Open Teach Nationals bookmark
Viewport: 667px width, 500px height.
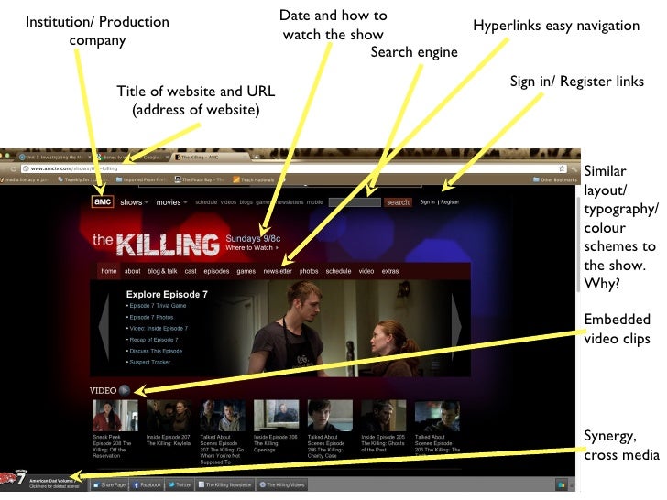coord(254,179)
